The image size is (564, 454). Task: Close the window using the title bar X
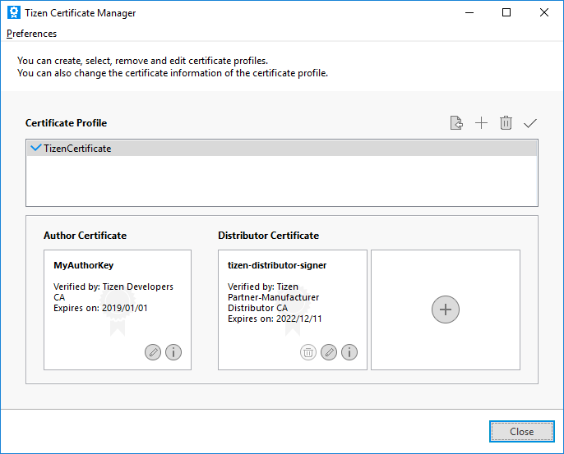(x=544, y=12)
